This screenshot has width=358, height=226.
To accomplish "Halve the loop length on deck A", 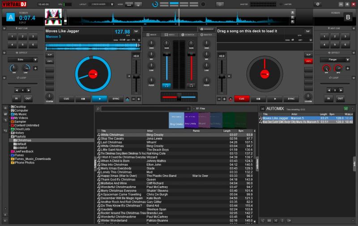I will click(x=17, y=91).
